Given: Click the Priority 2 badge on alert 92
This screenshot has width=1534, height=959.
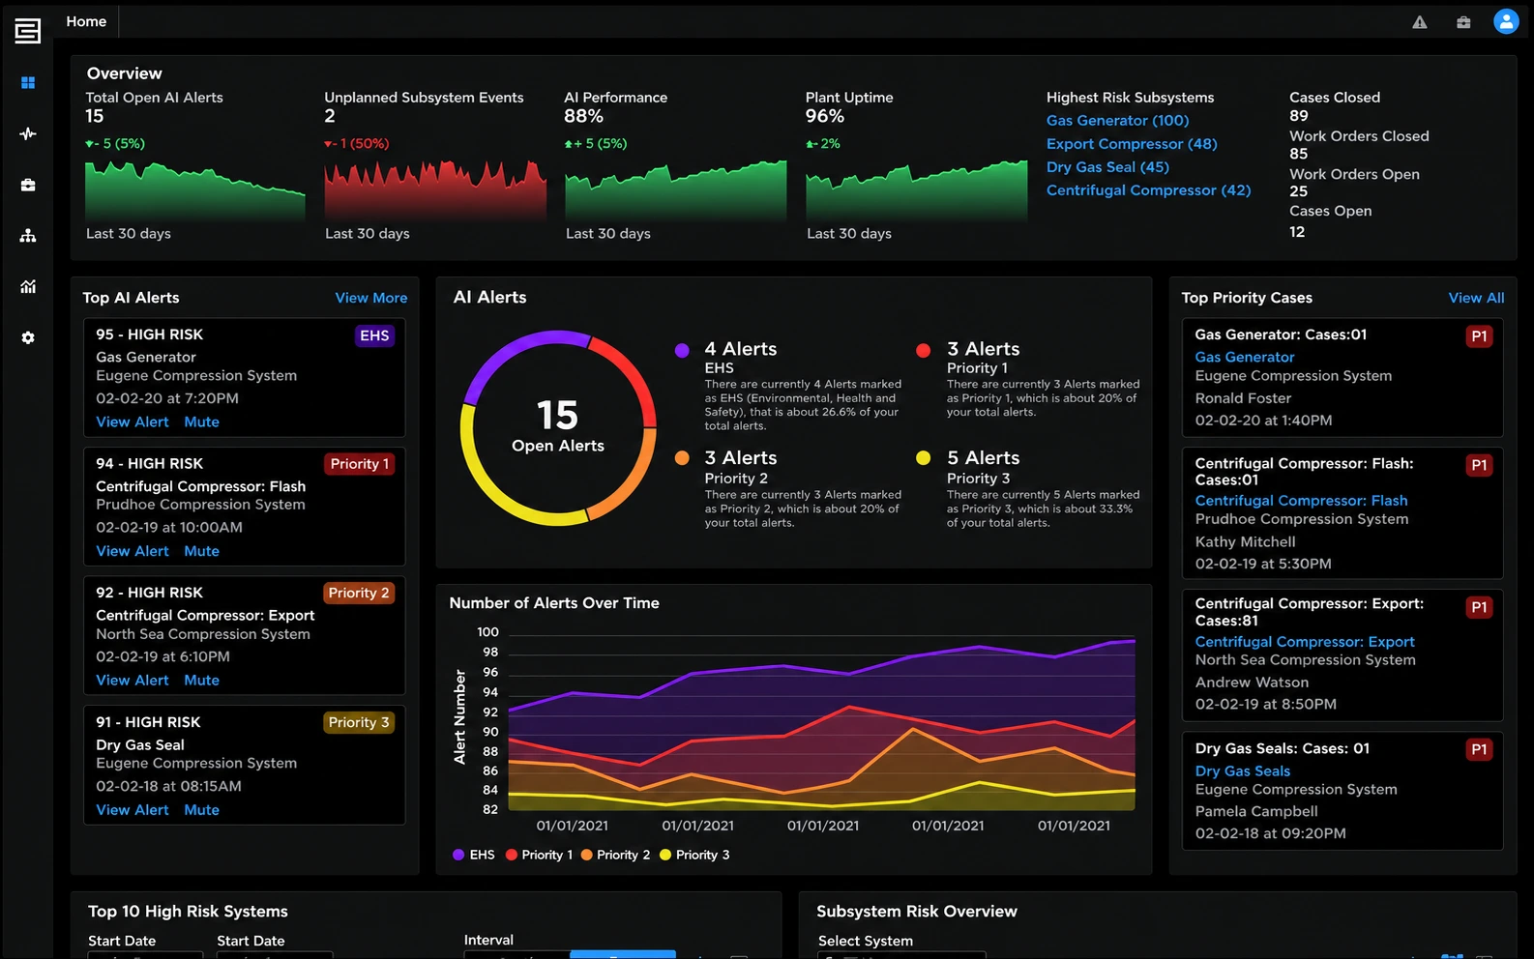Looking at the screenshot, I should tap(359, 593).
